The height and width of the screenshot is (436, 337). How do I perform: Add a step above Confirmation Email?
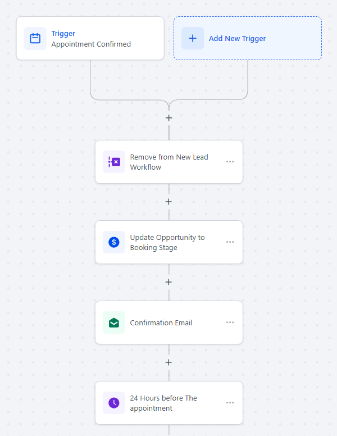[x=168, y=282]
